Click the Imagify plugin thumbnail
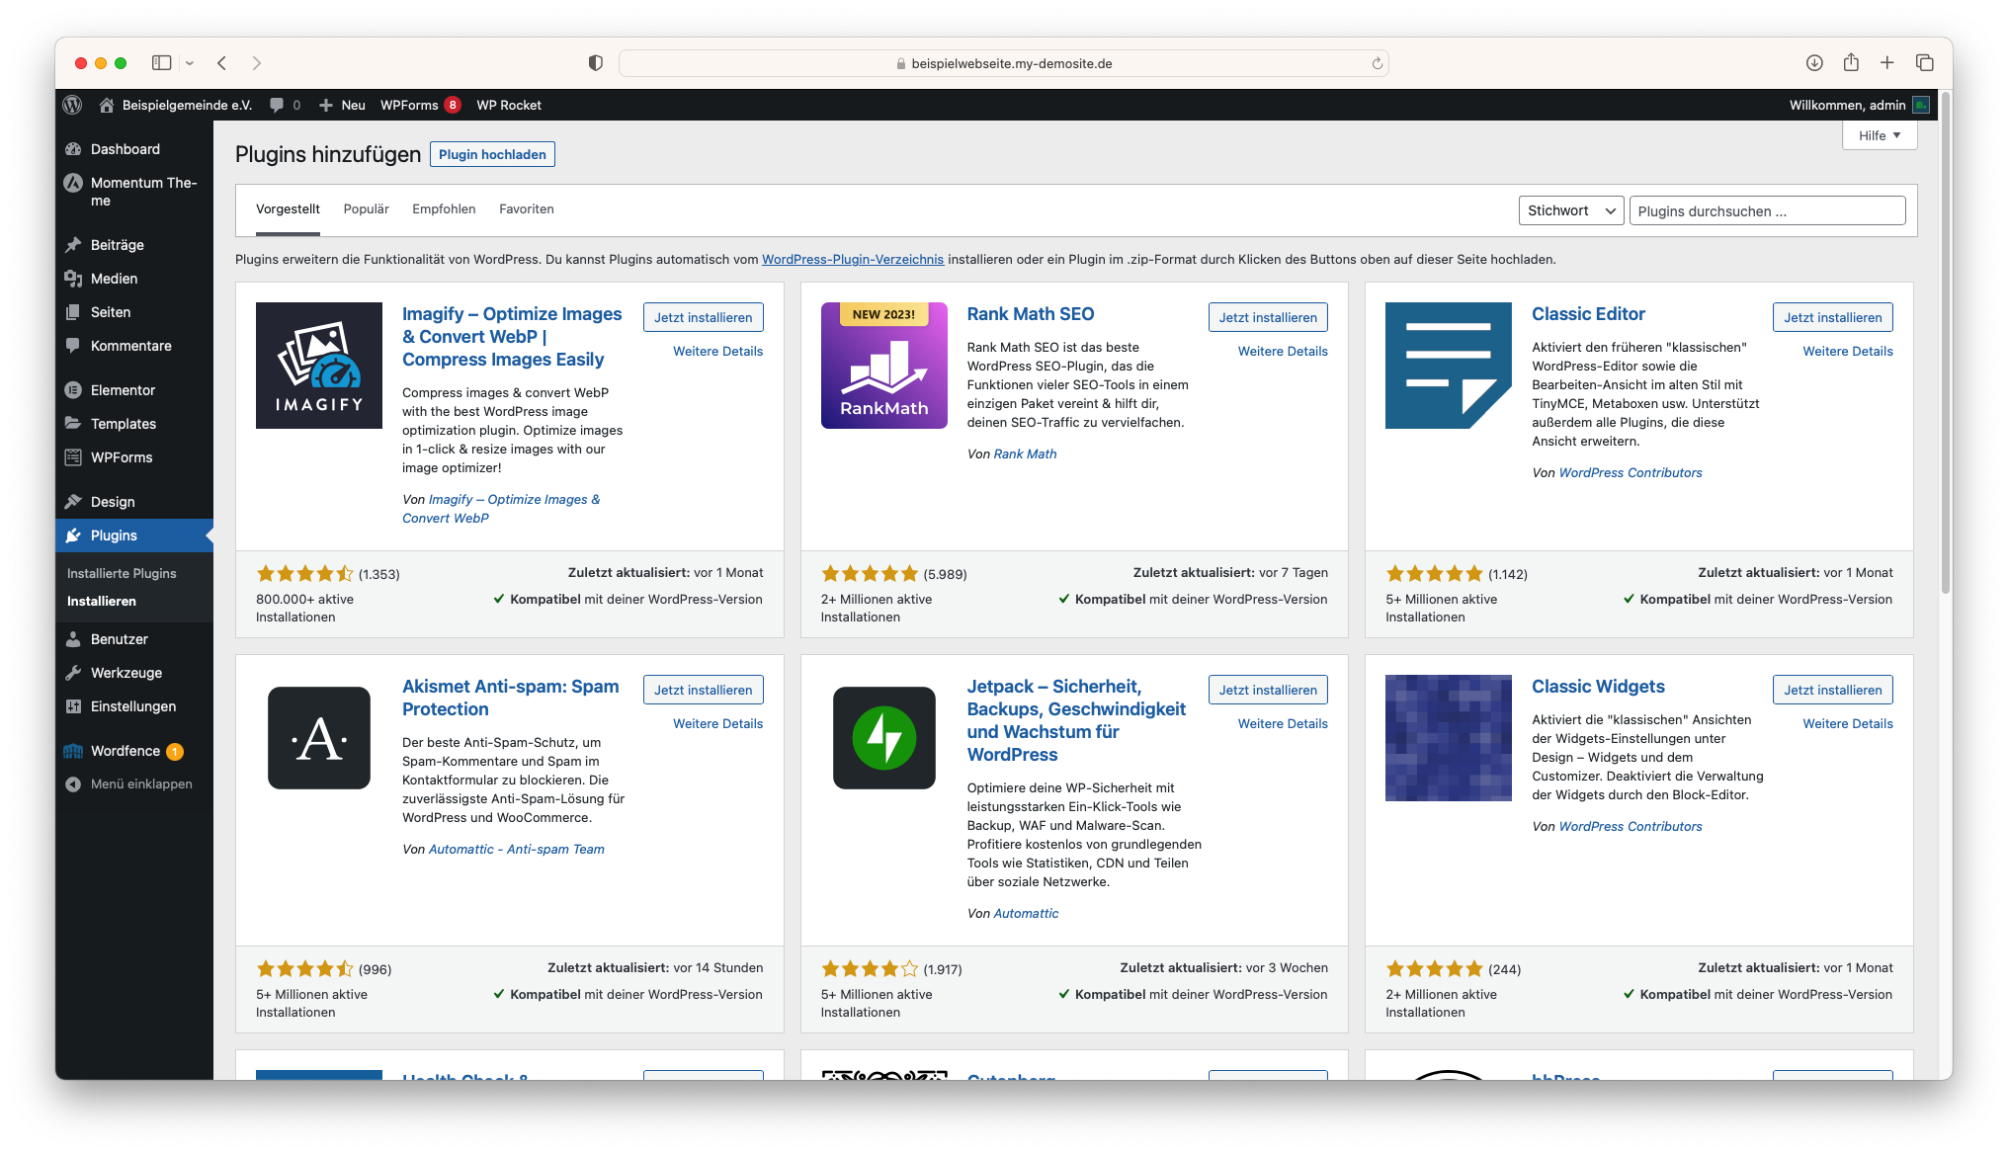 [x=319, y=366]
